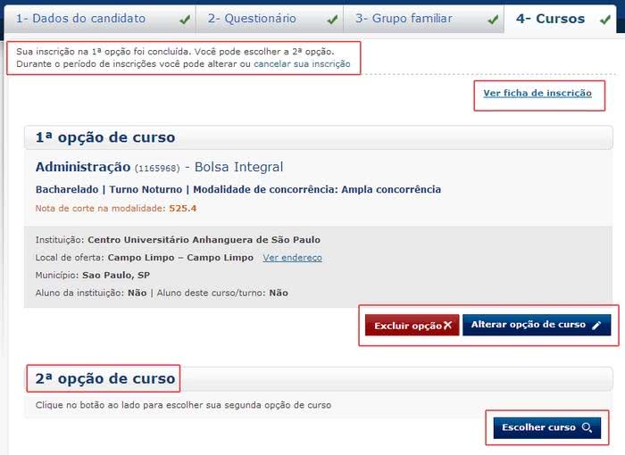This screenshot has width=625, height=455.
Task: Open the '1- Dados do candidato' tab
Action: [x=100, y=19]
